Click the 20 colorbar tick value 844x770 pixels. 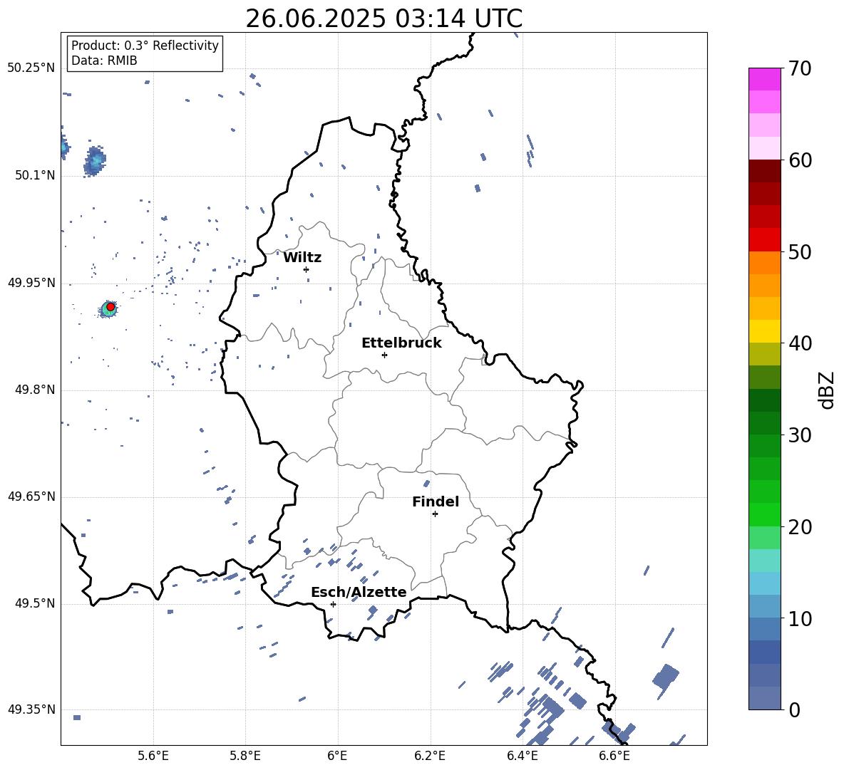coord(800,527)
